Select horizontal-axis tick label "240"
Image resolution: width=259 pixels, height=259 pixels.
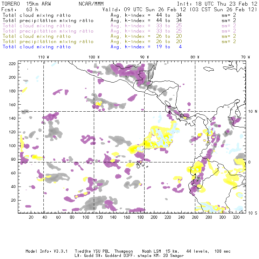click(x=181, y=217)
